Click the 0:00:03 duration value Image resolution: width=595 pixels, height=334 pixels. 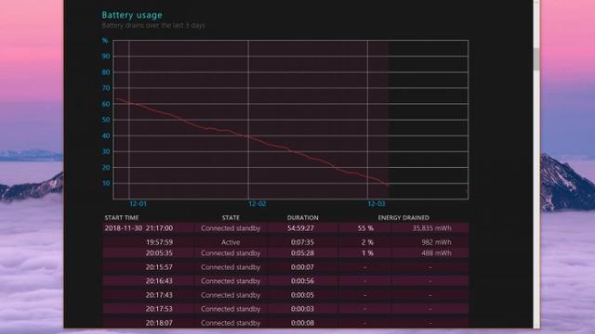pos(302,309)
